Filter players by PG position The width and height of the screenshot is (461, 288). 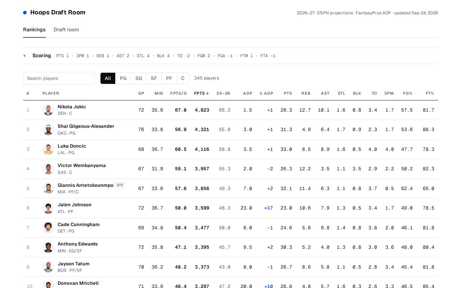(x=123, y=78)
